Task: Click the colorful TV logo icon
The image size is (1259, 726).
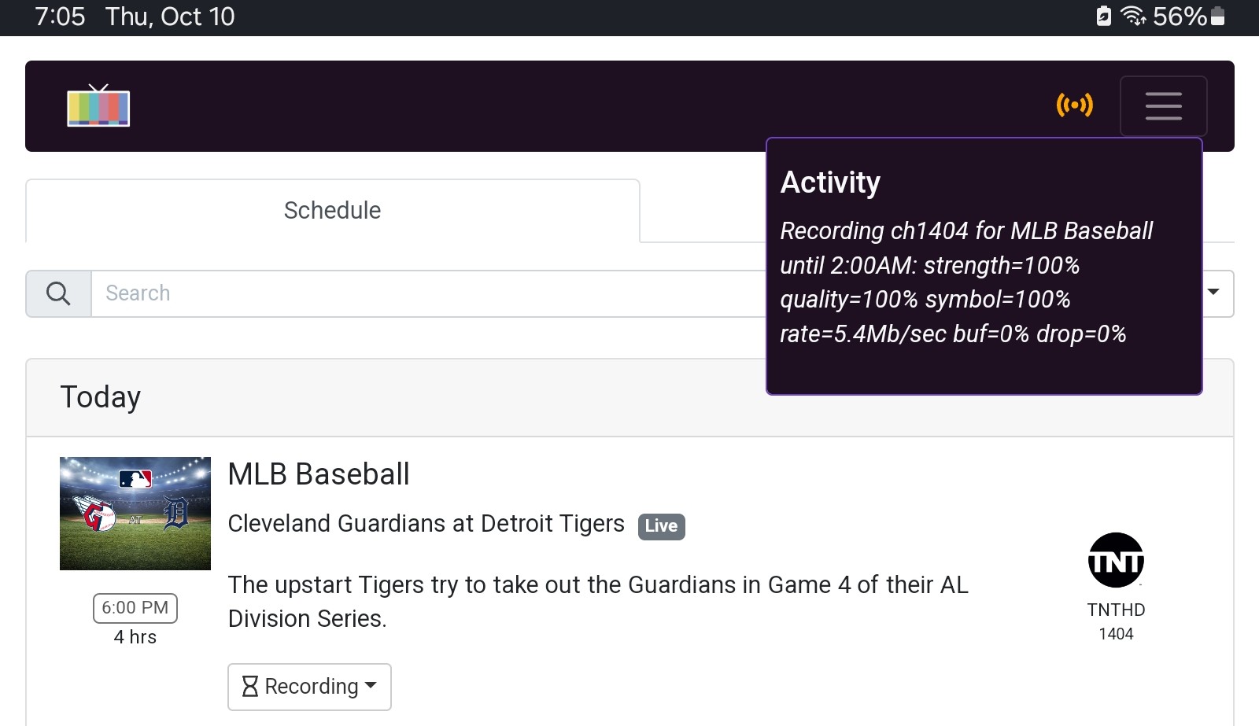Action: [x=98, y=106]
